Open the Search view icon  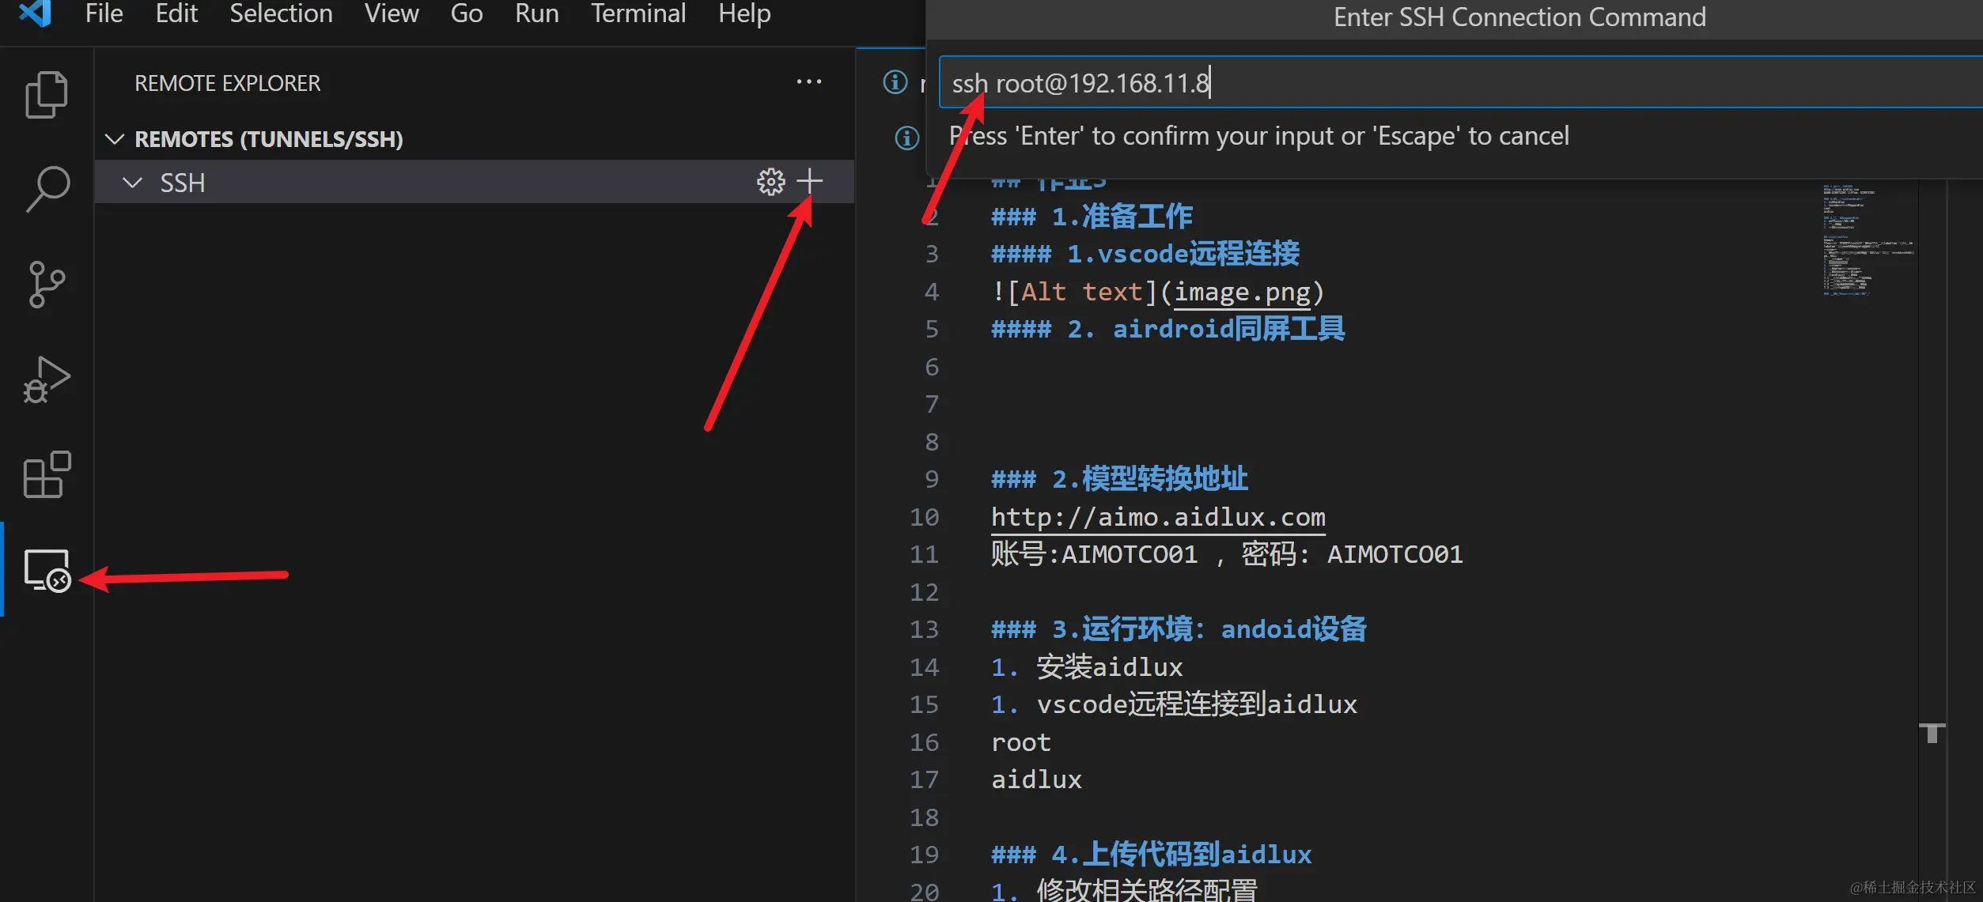coord(47,189)
